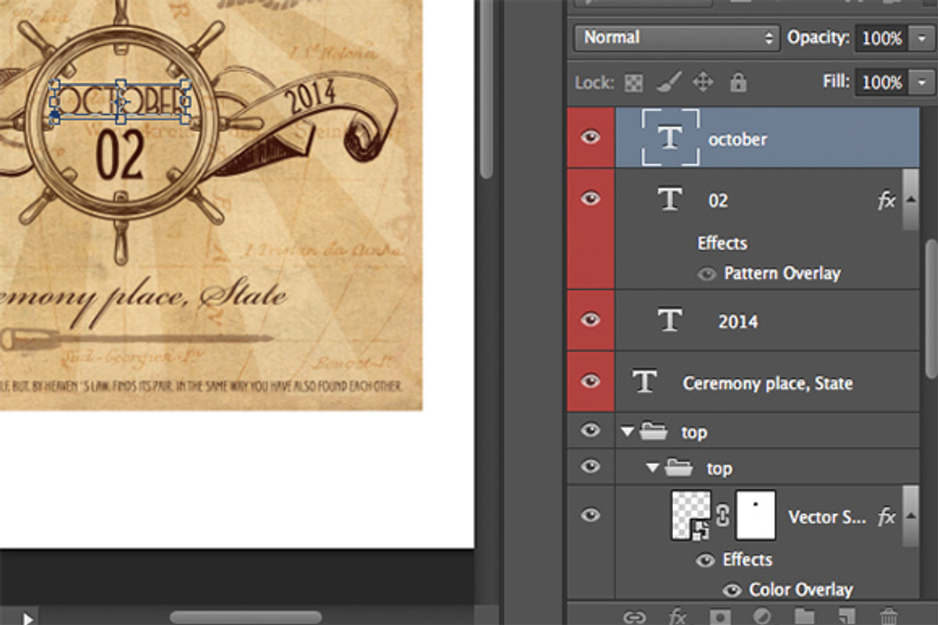Hide the october layer
The image size is (938, 625).
[x=590, y=137]
